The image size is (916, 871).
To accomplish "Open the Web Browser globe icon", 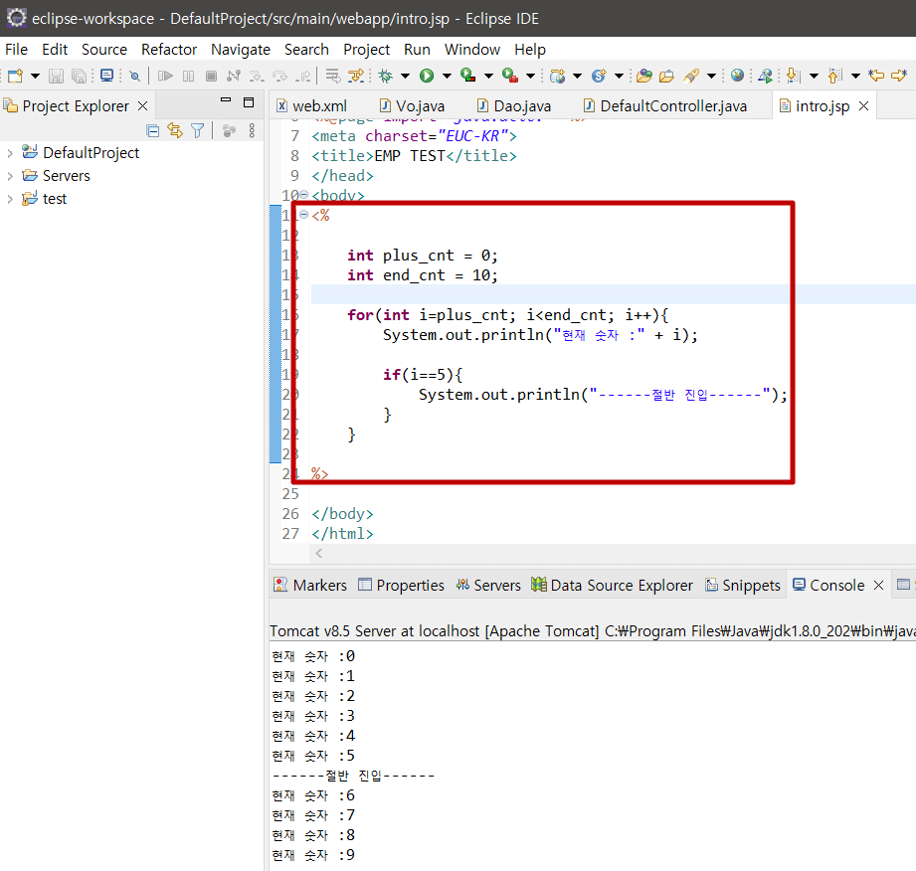I will pos(737,76).
